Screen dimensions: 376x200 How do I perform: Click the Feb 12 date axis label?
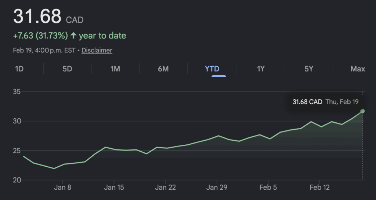coord(319,188)
